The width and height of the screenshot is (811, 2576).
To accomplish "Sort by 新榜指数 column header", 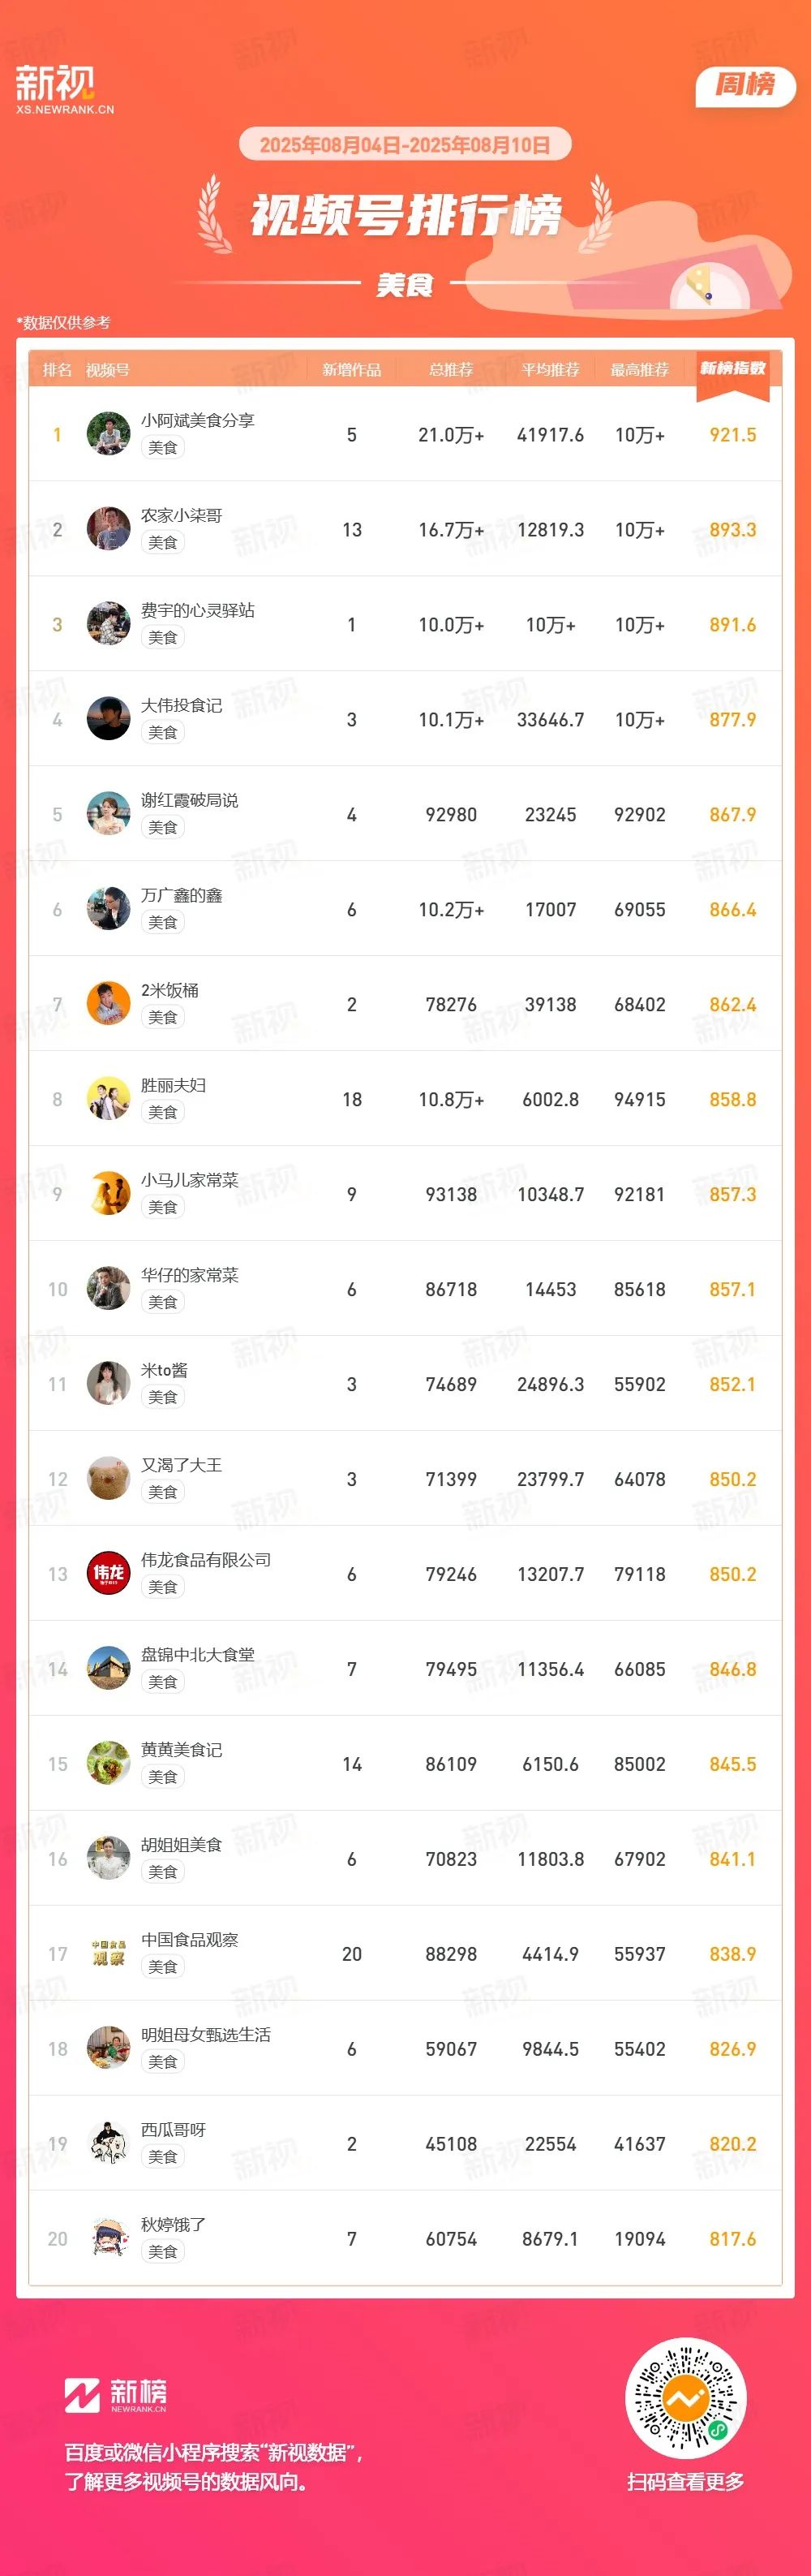I will [732, 369].
